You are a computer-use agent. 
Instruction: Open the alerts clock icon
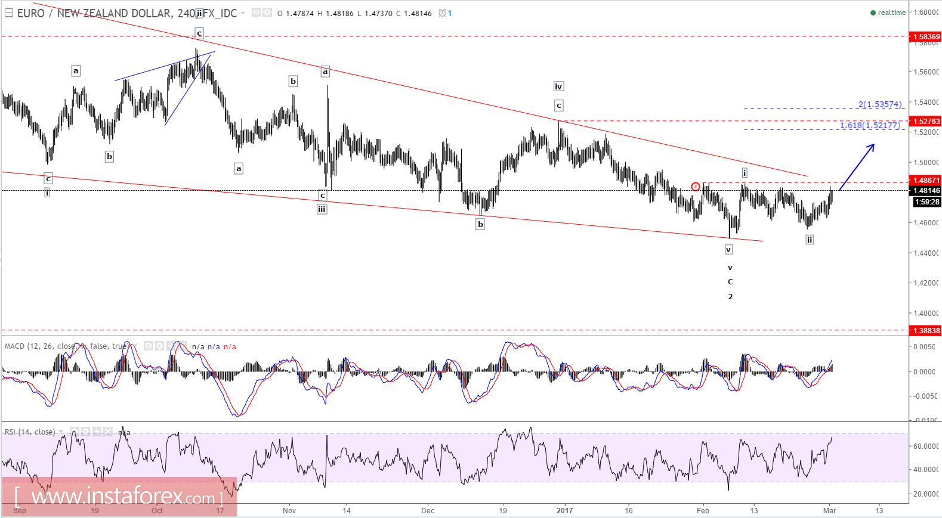click(x=442, y=13)
